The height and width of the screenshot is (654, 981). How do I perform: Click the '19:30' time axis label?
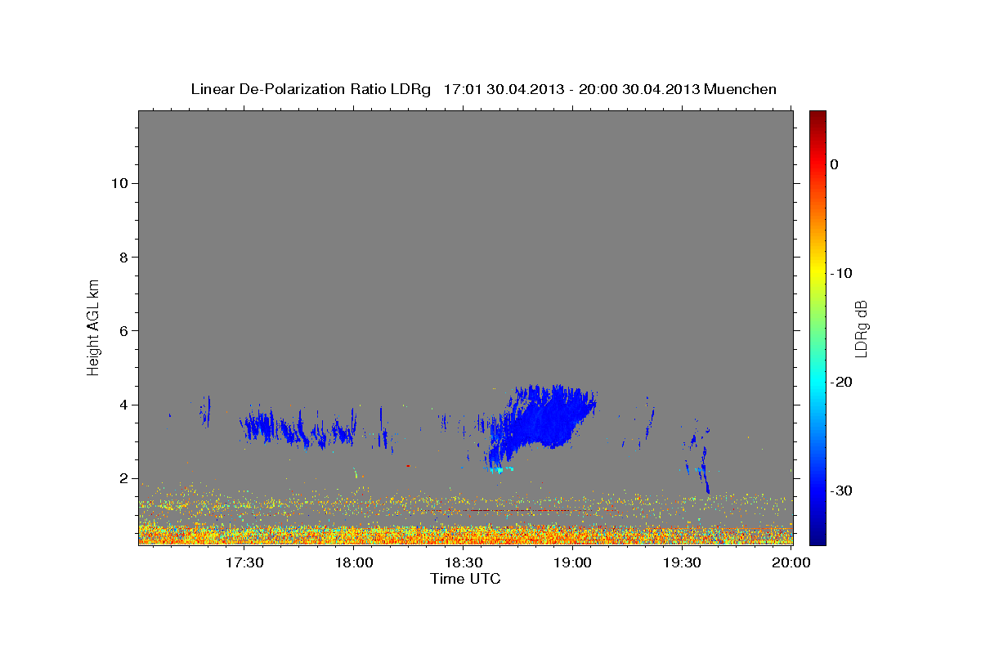tap(683, 563)
